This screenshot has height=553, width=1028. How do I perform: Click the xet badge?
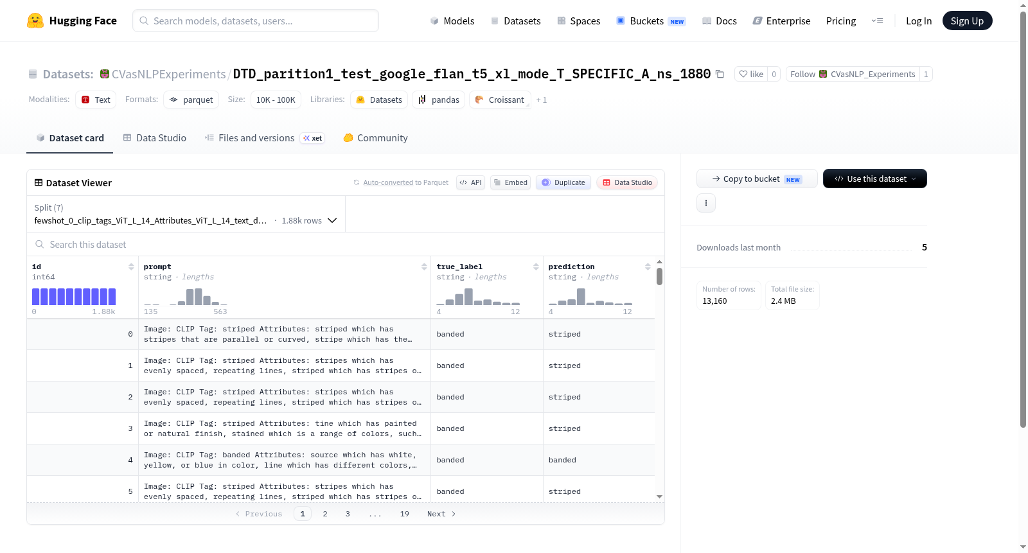[313, 138]
